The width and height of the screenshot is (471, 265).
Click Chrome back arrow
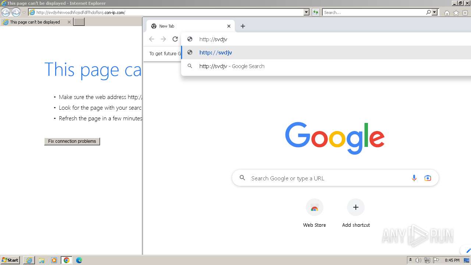152,39
